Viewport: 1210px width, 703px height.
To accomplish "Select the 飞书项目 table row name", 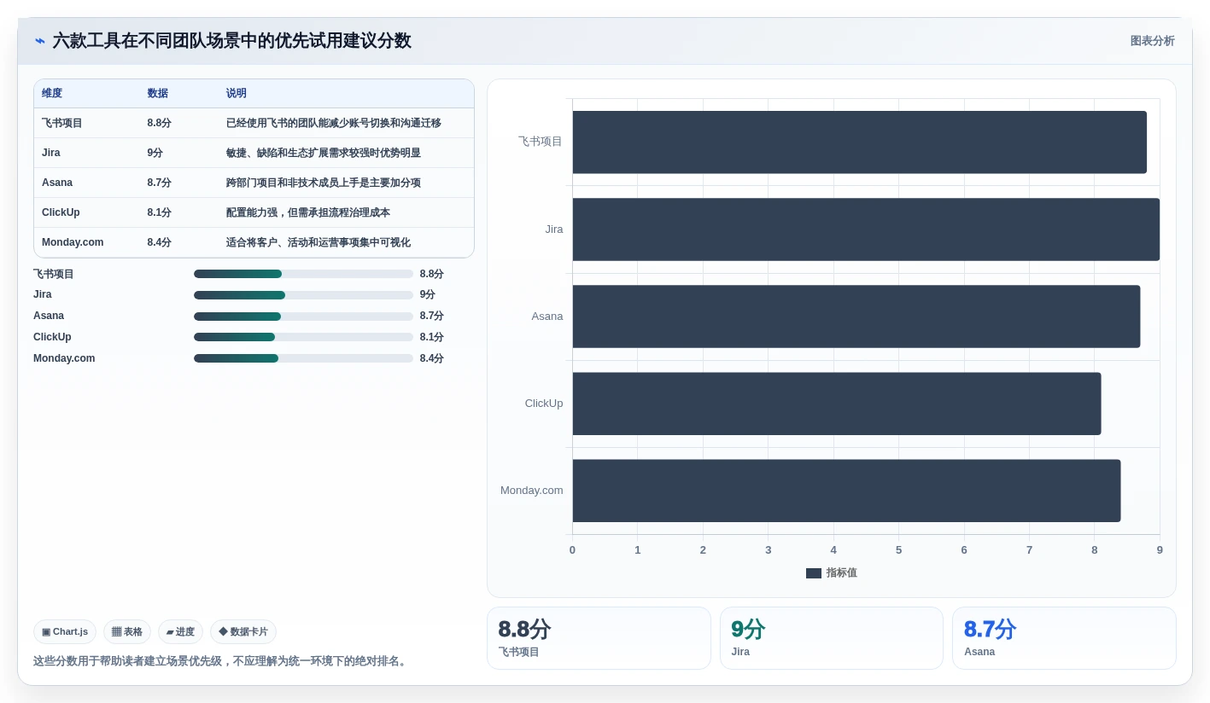I will (x=62, y=123).
